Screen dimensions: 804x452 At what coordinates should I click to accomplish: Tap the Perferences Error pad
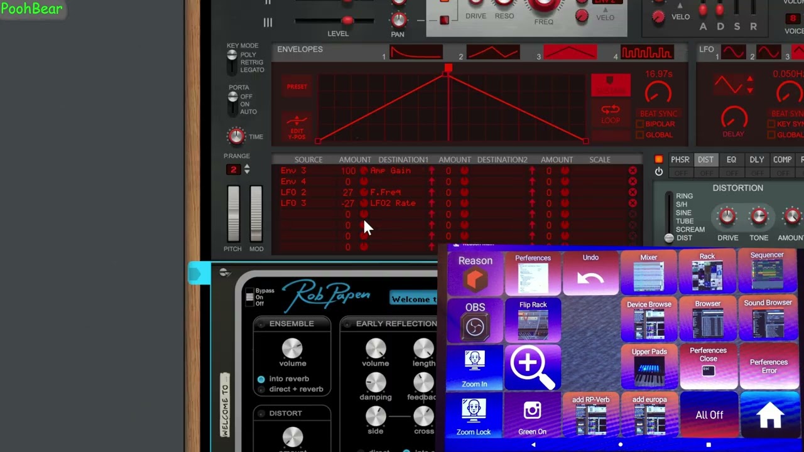[x=768, y=367]
